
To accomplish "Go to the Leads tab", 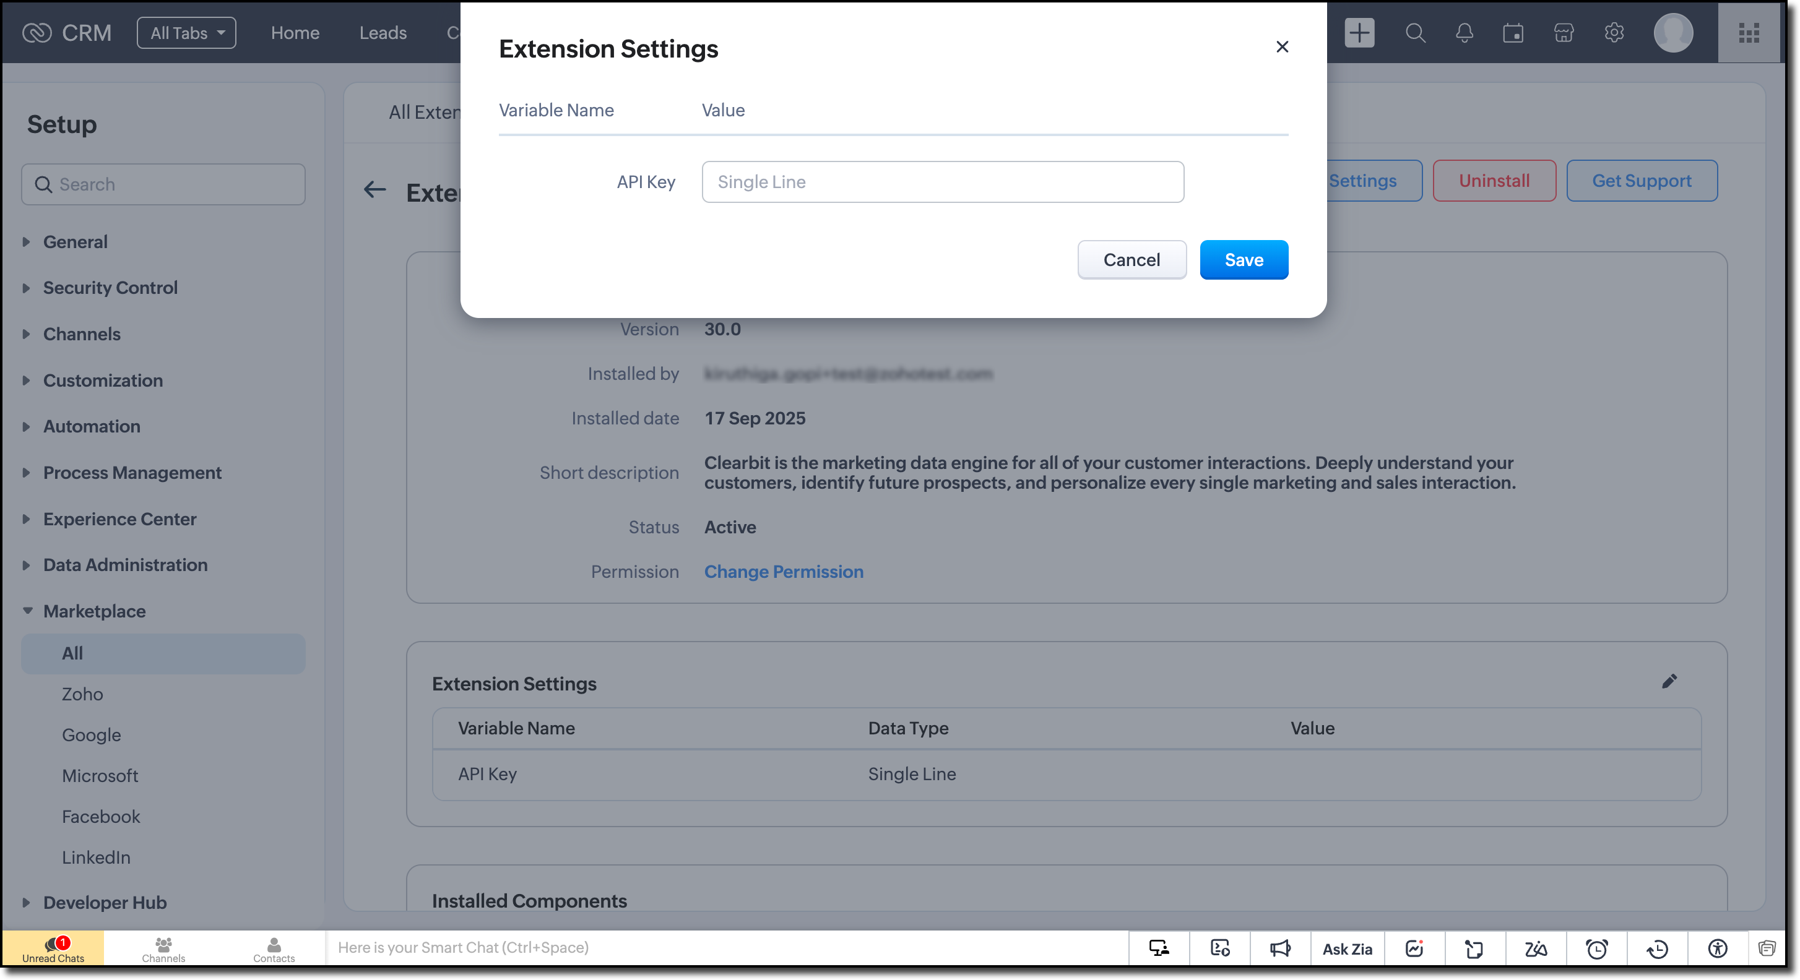I will [x=383, y=33].
